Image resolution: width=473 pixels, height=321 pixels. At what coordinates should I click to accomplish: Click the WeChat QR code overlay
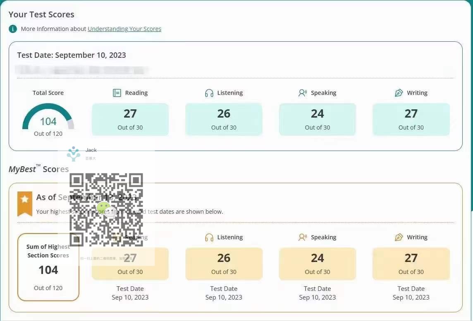106,210
